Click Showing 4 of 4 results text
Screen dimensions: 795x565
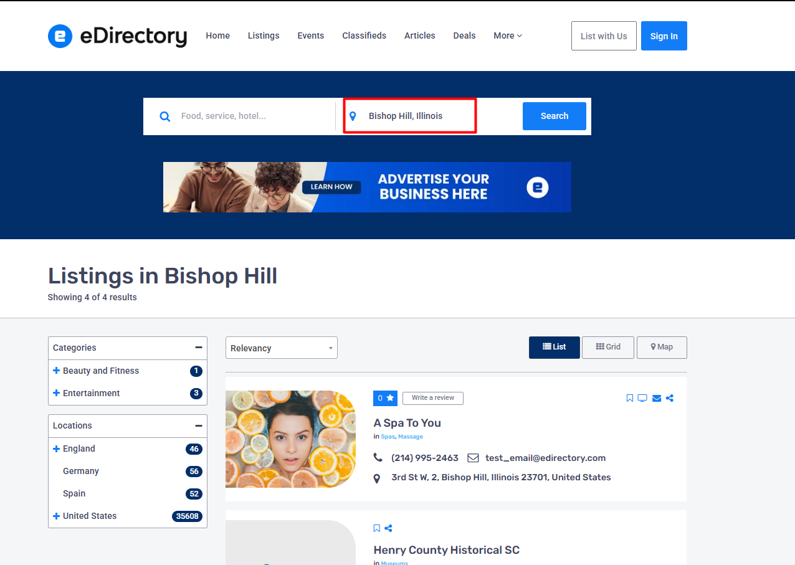pos(92,297)
